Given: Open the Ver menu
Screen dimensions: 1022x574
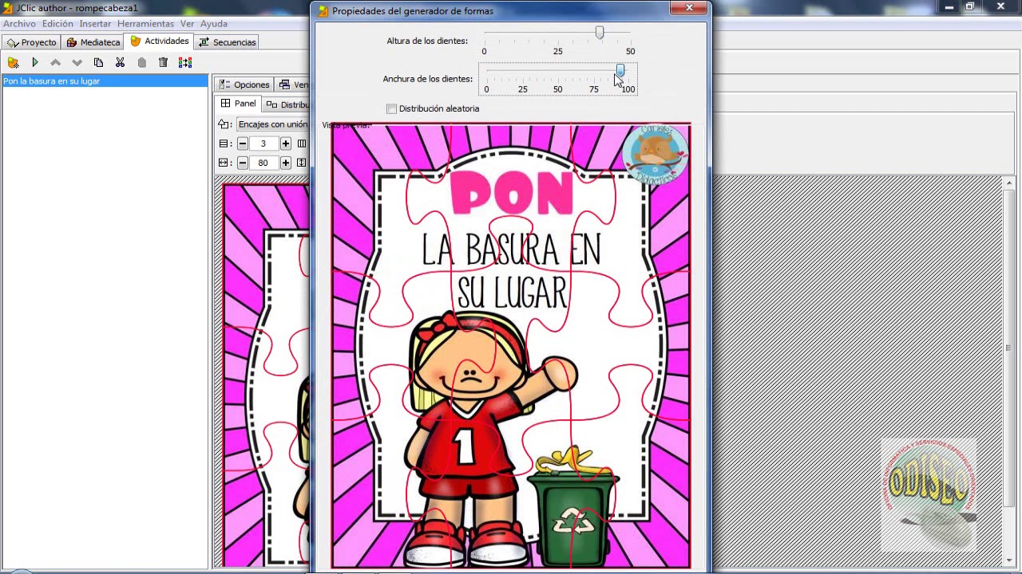Looking at the screenshot, I should point(187,24).
